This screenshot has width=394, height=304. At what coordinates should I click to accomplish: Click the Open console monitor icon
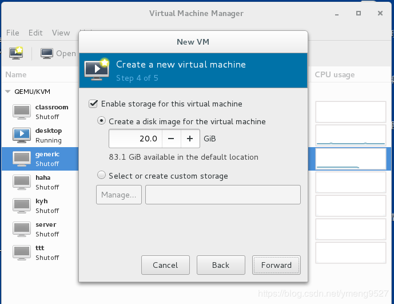(x=47, y=53)
